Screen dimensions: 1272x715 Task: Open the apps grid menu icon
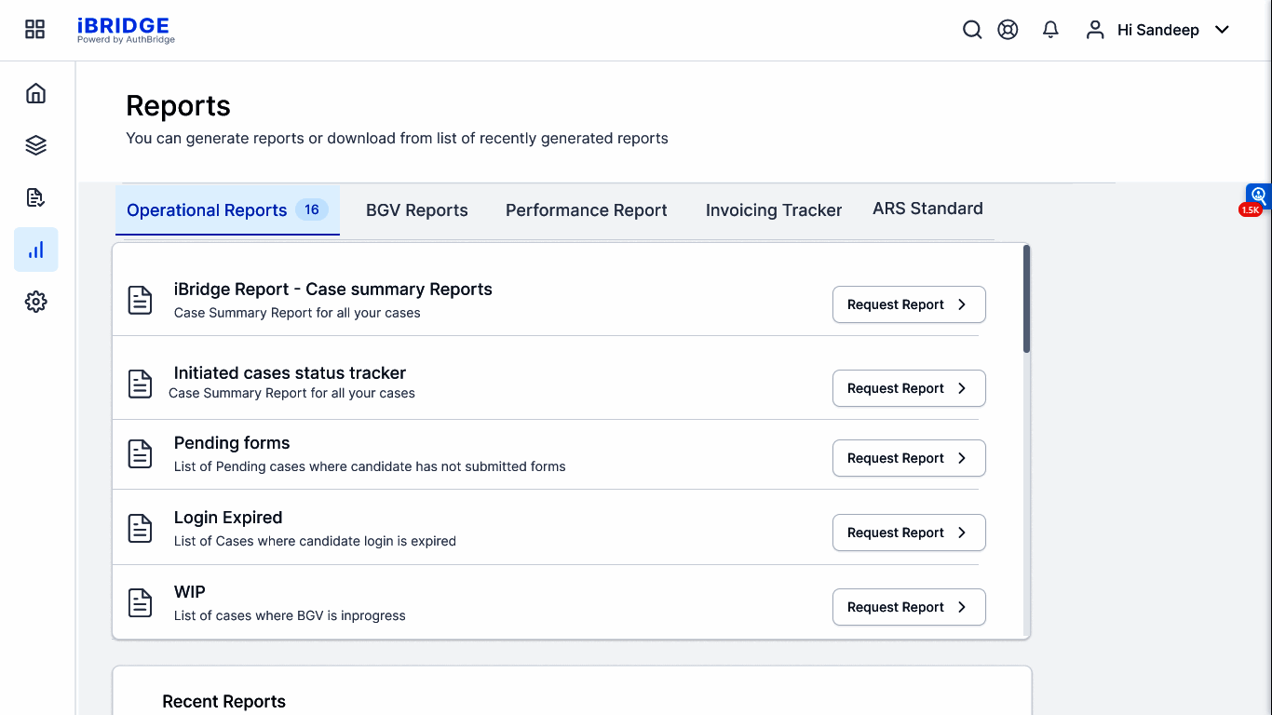[x=34, y=30]
